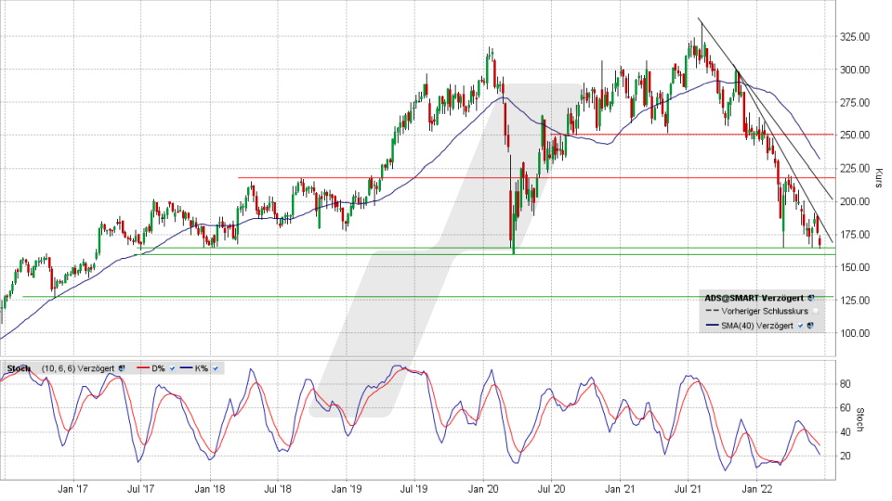Click the 325.00 price axis label
The width and height of the screenshot is (892, 501).
point(855,37)
